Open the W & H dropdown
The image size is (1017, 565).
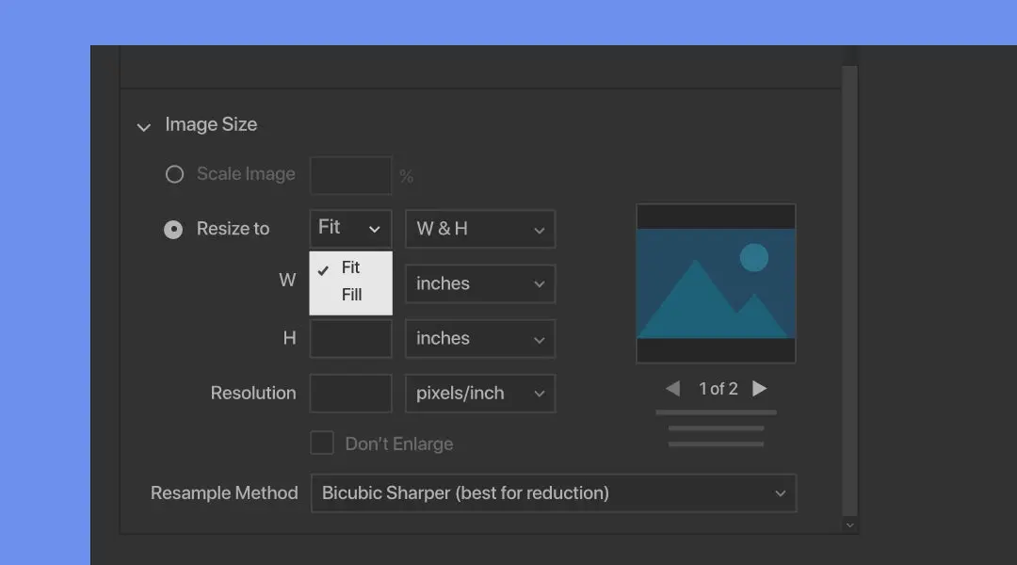pos(480,229)
